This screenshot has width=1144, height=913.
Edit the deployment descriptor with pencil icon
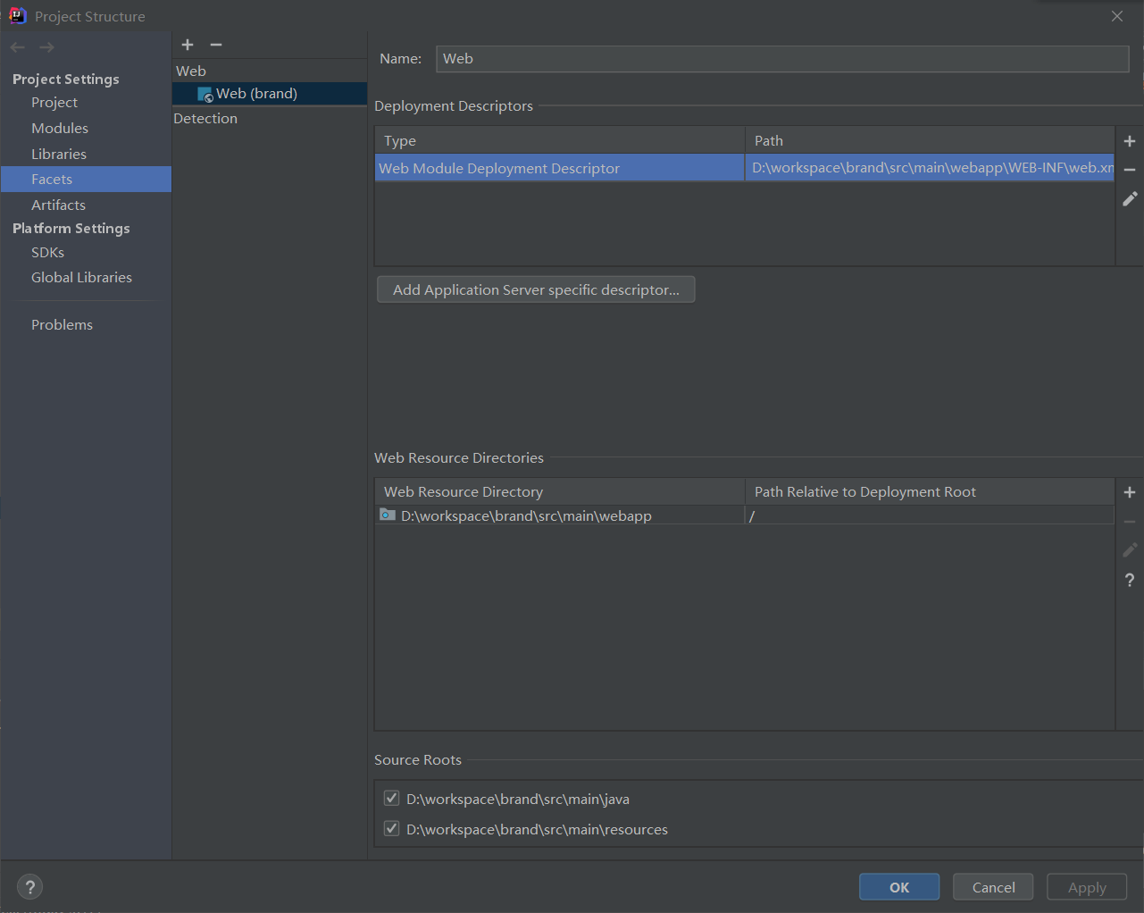tap(1130, 198)
